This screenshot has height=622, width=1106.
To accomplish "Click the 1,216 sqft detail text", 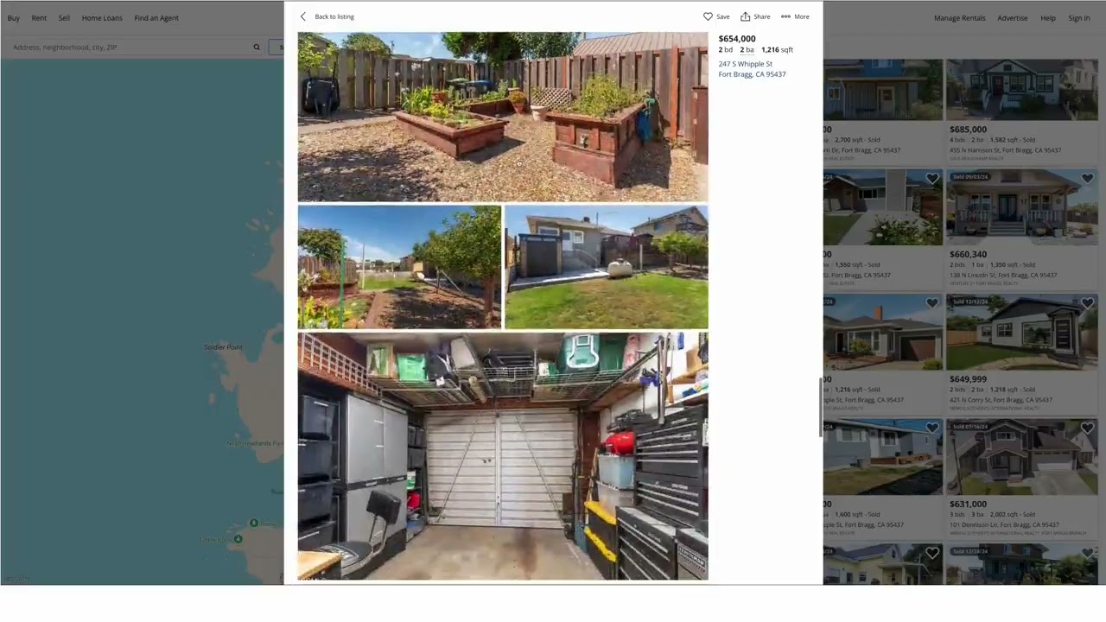I will point(777,50).
